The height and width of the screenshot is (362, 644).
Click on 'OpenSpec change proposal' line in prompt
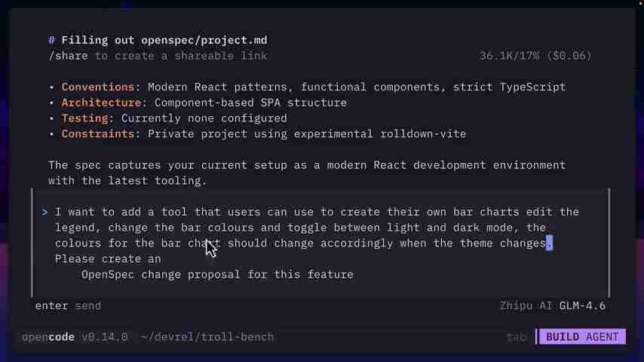point(217,275)
